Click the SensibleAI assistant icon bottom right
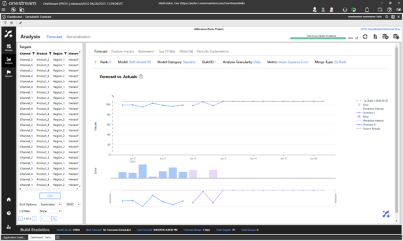403x241 pixels. [386, 214]
